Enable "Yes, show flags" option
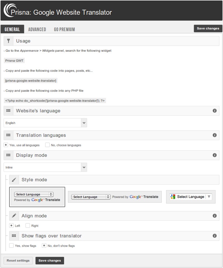This screenshot has width=223, height=268. click(11, 246)
